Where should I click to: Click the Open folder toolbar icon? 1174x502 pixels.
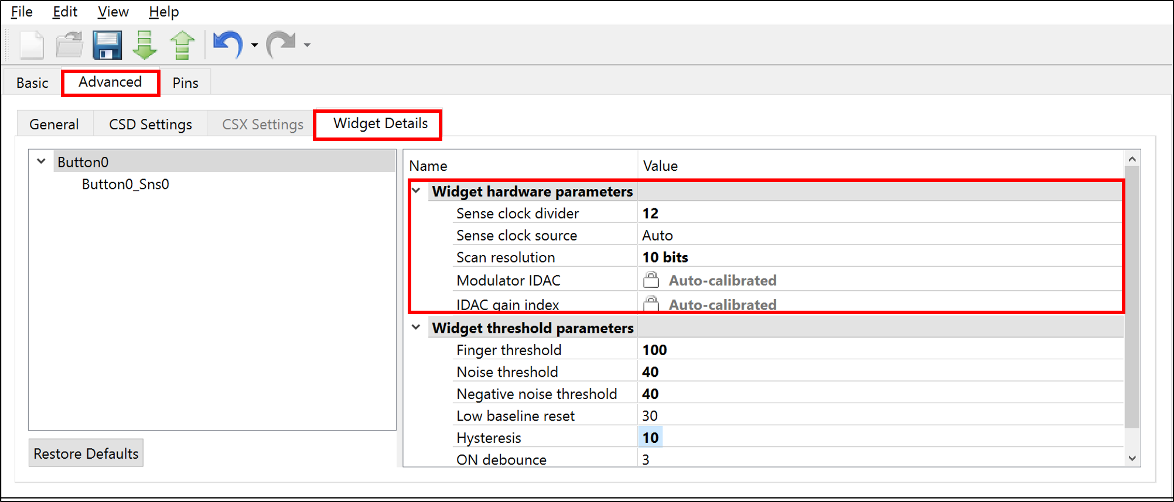70,45
